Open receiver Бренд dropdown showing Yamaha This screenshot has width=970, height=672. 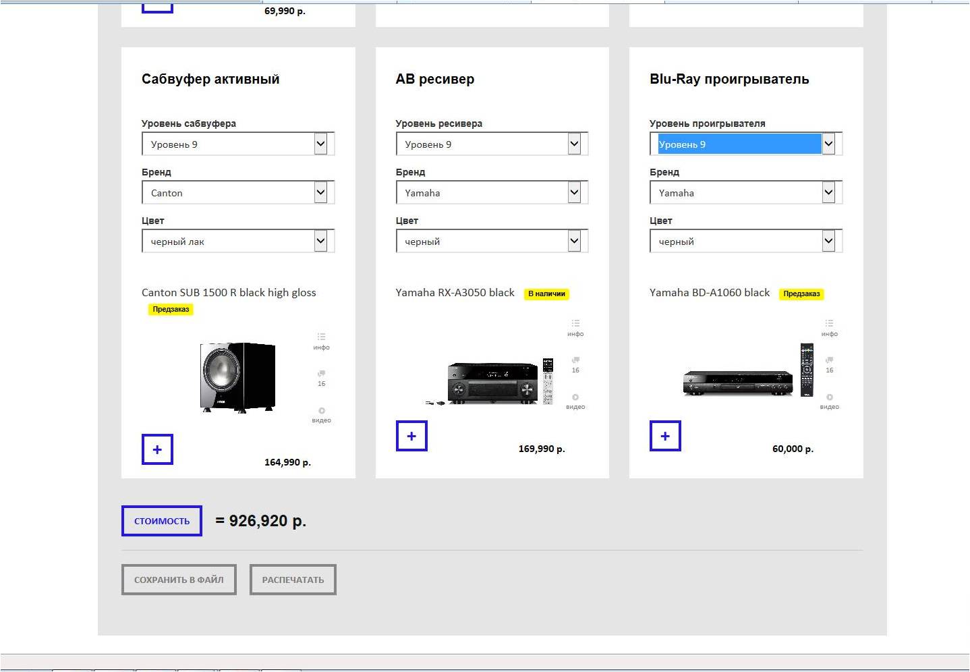pyautogui.click(x=492, y=192)
